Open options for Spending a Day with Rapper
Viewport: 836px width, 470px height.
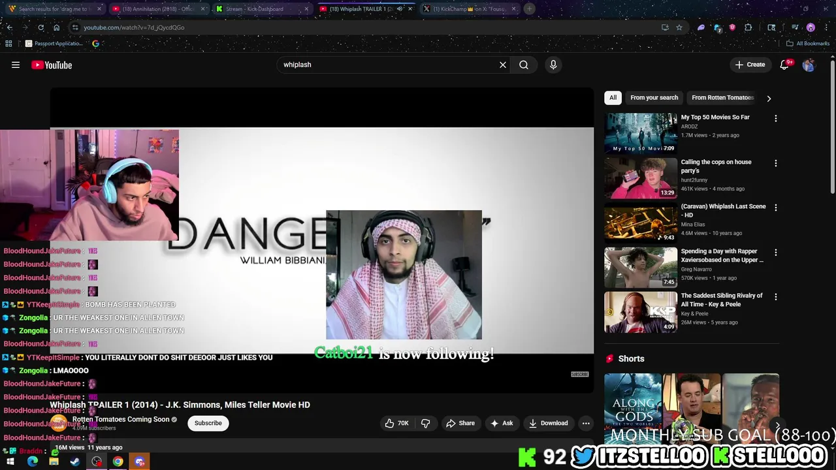point(776,252)
